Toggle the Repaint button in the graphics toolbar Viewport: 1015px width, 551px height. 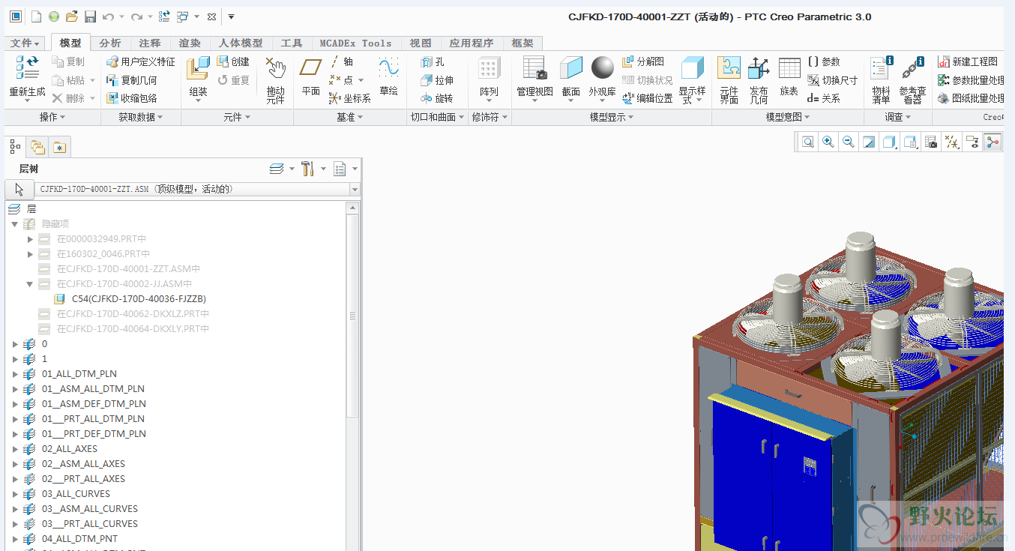pyautogui.click(x=869, y=142)
